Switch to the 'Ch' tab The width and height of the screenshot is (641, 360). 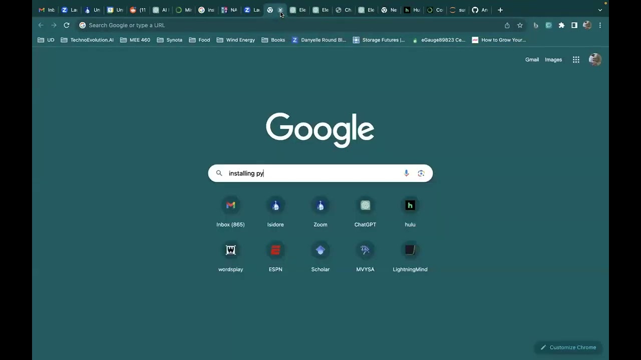click(343, 10)
